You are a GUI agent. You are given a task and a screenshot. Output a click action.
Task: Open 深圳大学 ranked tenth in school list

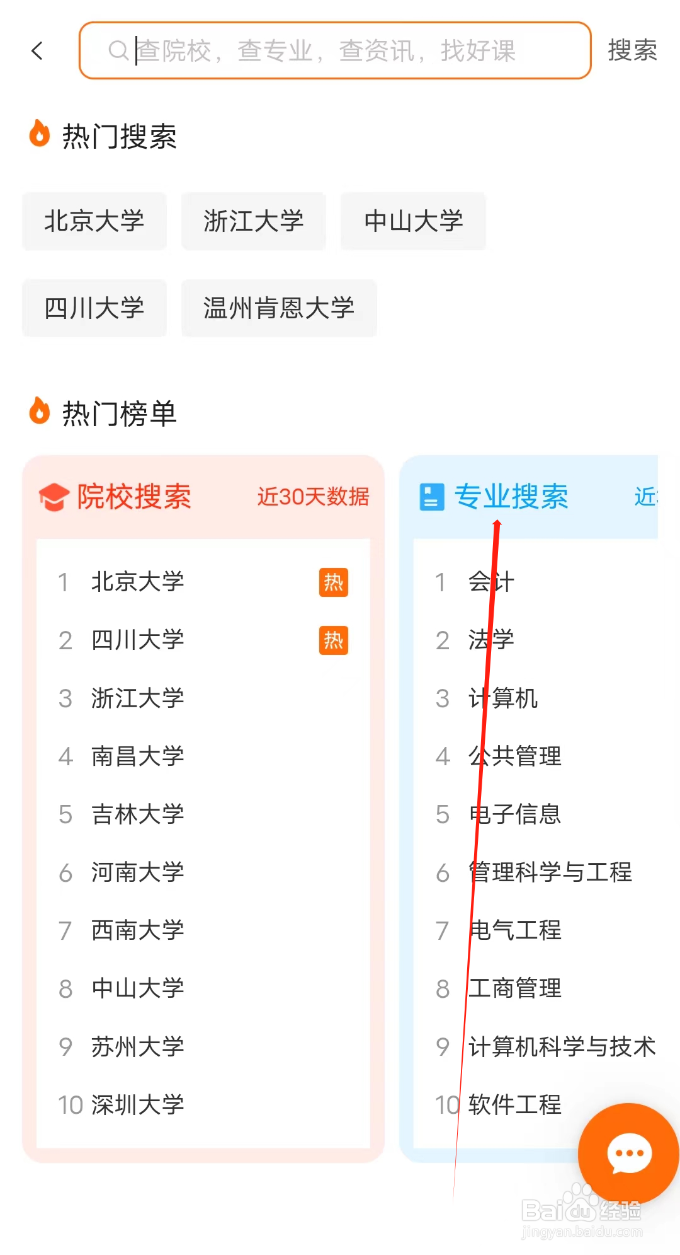point(137,1105)
